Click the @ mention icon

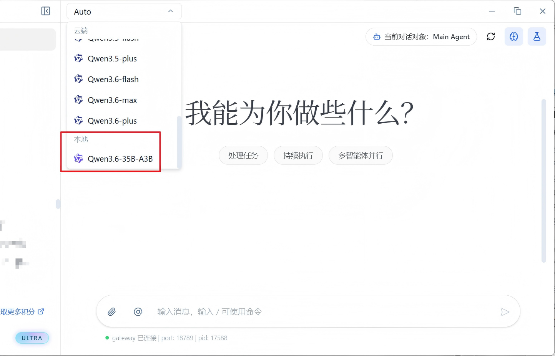[x=138, y=312]
